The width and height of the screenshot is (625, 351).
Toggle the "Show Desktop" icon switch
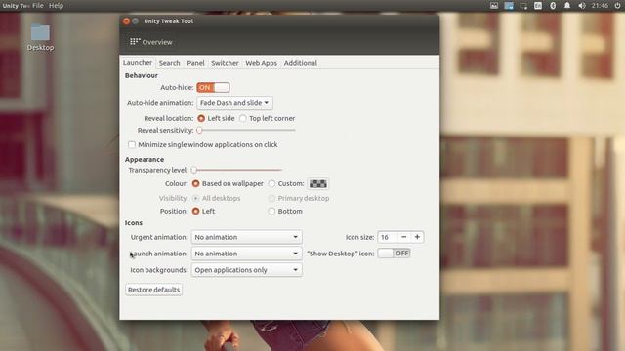coord(394,253)
